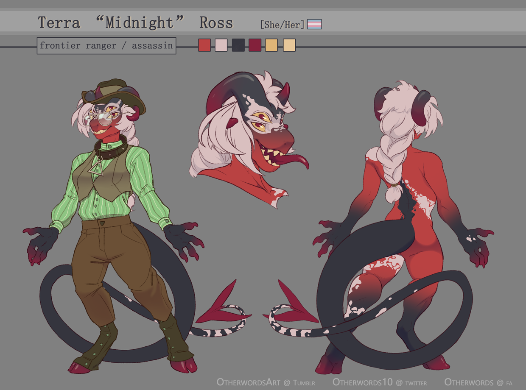Pick the light cream palette swatch

[289, 45]
